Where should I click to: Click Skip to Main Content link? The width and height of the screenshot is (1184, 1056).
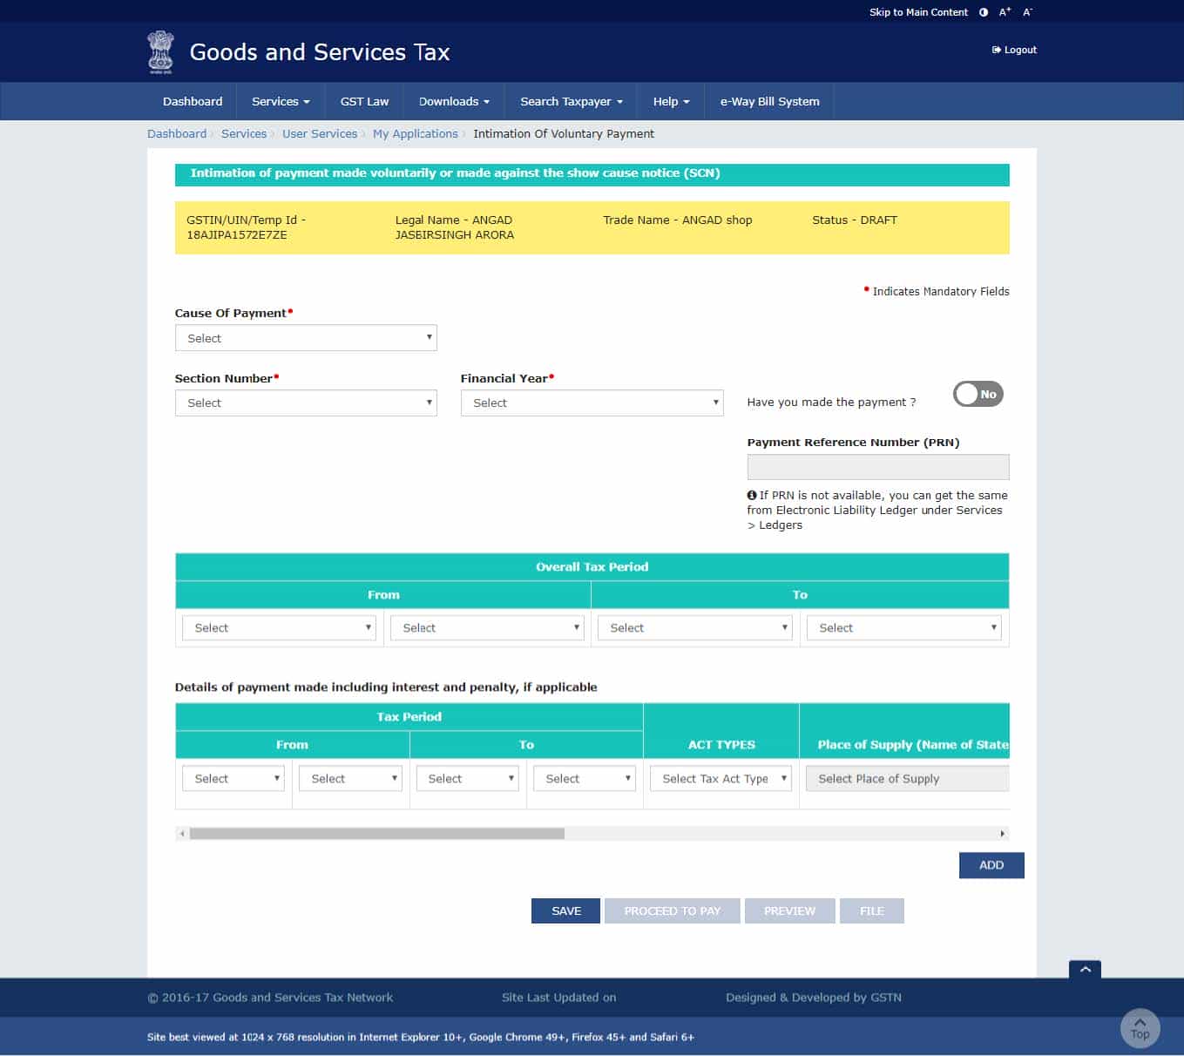(918, 12)
